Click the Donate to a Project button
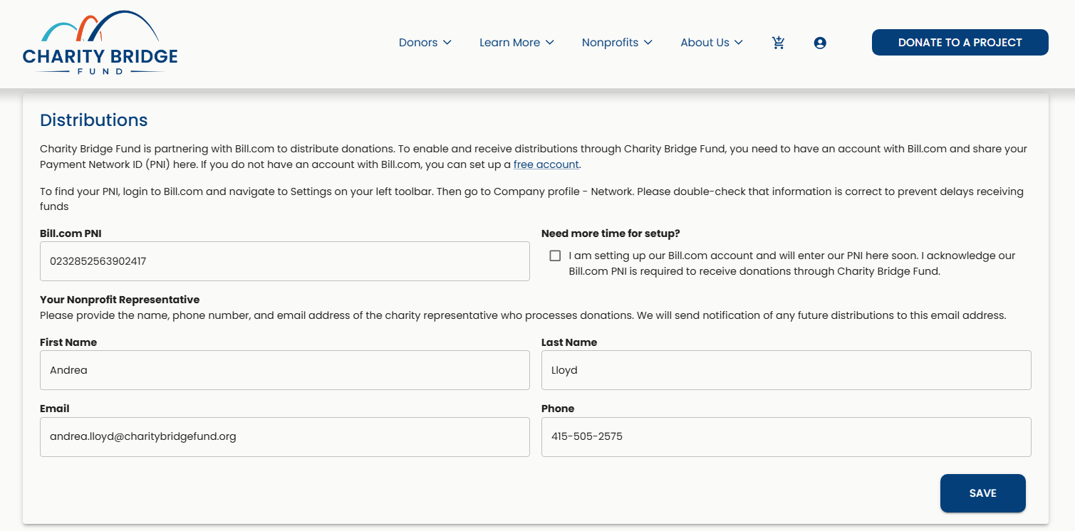This screenshot has height=531, width=1075. tap(960, 42)
